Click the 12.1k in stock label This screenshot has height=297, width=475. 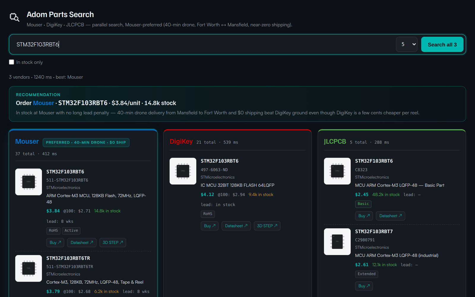pos(384,265)
